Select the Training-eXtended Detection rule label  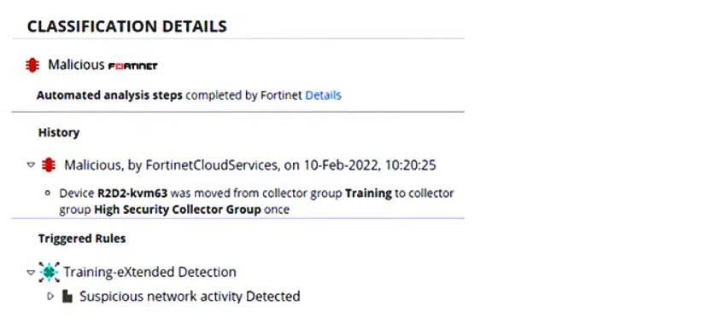click(x=150, y=272)
